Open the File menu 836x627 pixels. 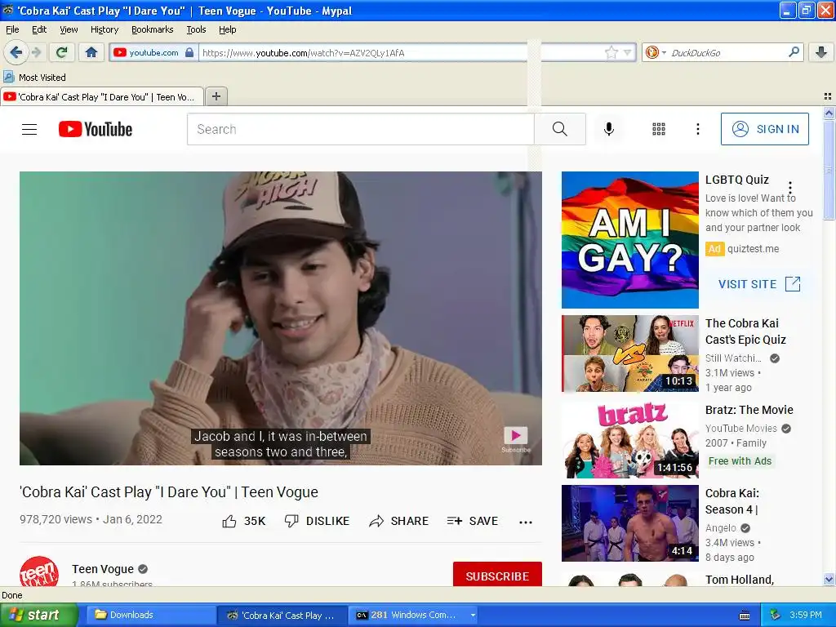pos(12,29)
